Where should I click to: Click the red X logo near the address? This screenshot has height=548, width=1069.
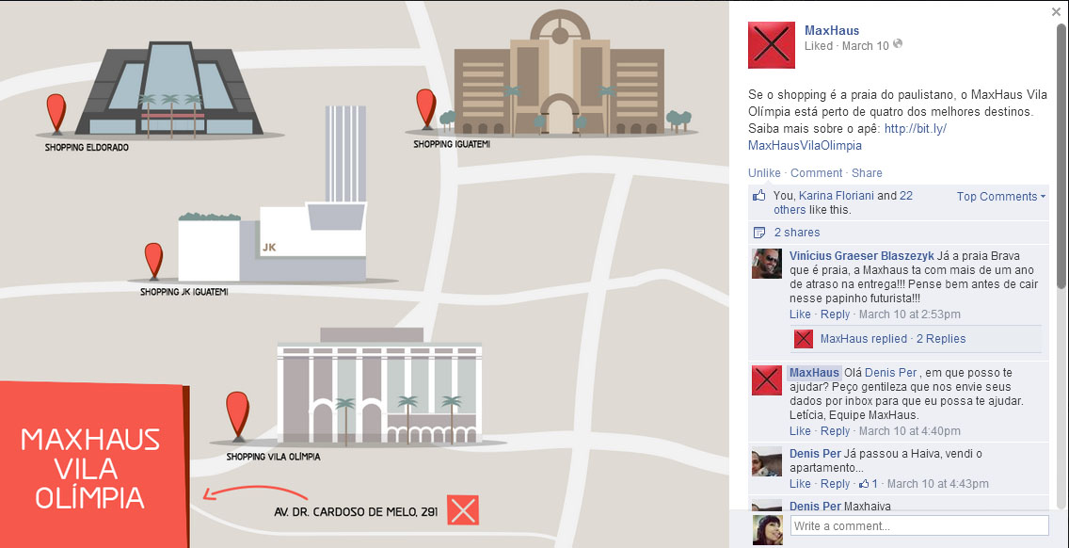[463, 510]
